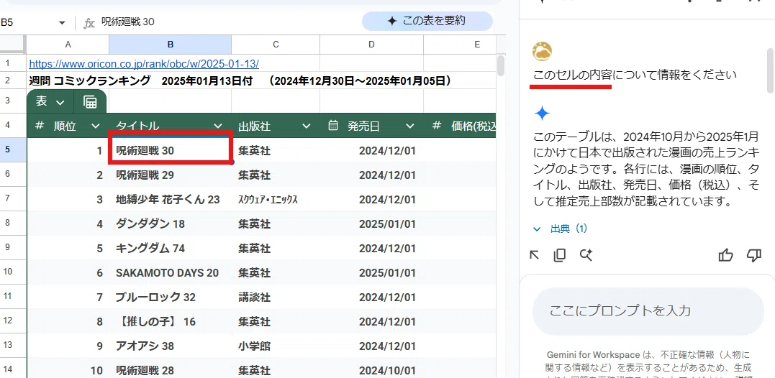This screenshot has height=378, width=775.
Task: Select row 10 header
Action: [x=13, y=272]
